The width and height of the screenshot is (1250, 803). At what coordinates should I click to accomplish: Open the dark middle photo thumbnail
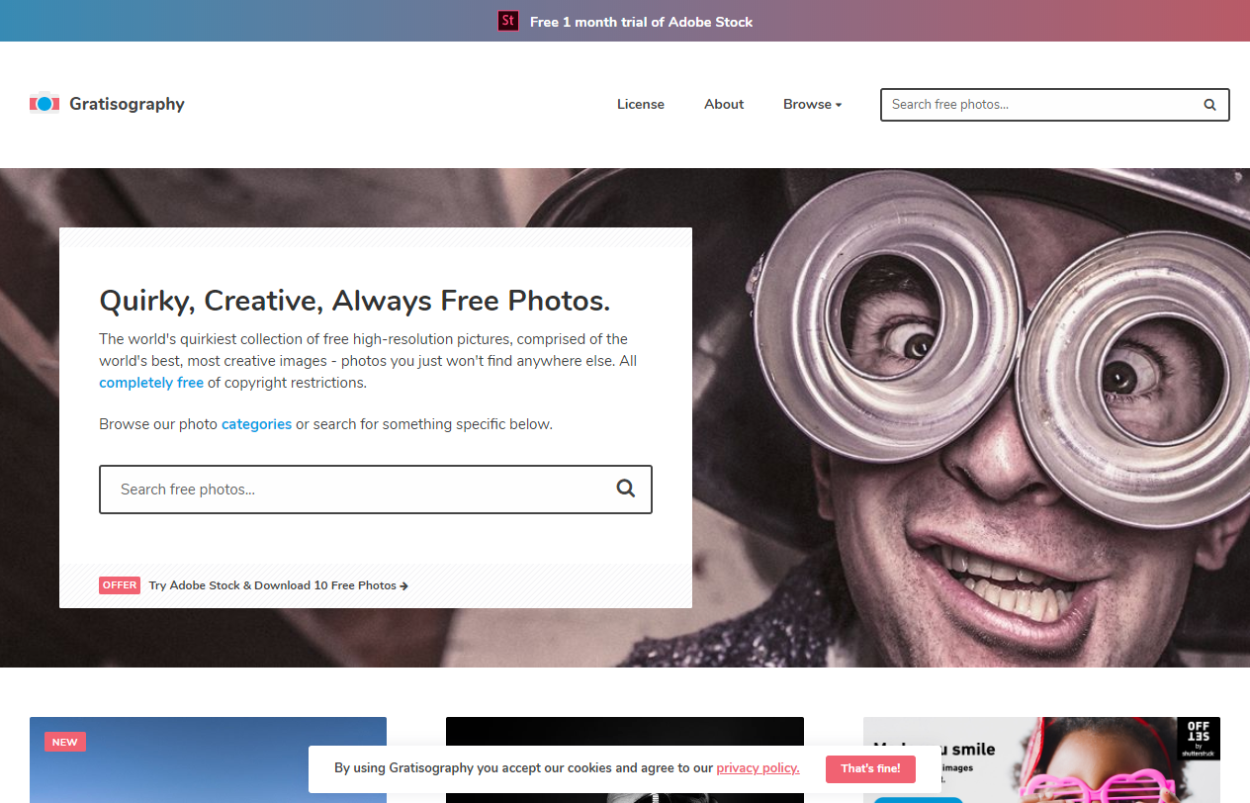625,759
